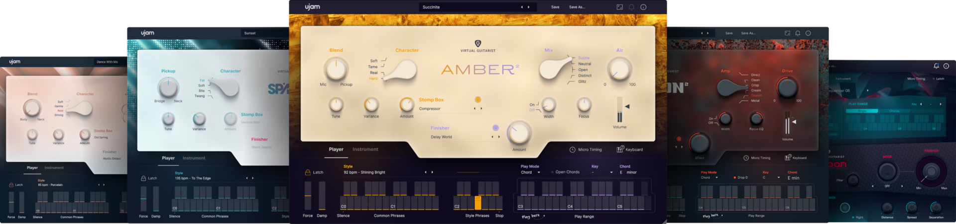
Task: Open Play Mode Chord dropdown in Amber
Action: tap(531, 172)
